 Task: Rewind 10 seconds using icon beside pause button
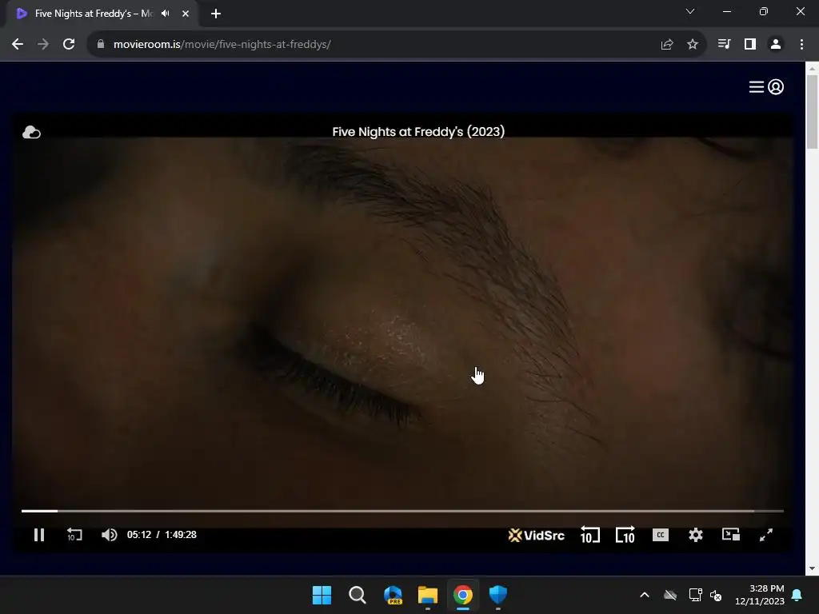pos(74,535)
